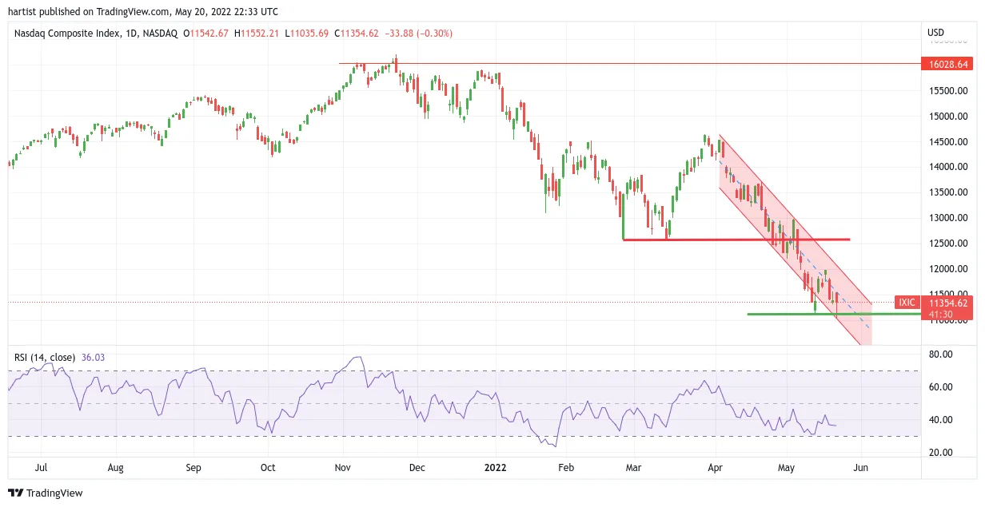Click the TradingView.com published header text

pyautogui.click(x=143, y=12)
